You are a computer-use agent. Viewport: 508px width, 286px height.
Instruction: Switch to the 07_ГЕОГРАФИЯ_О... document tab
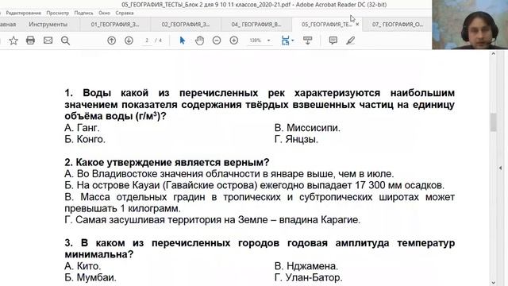(397, 25)
